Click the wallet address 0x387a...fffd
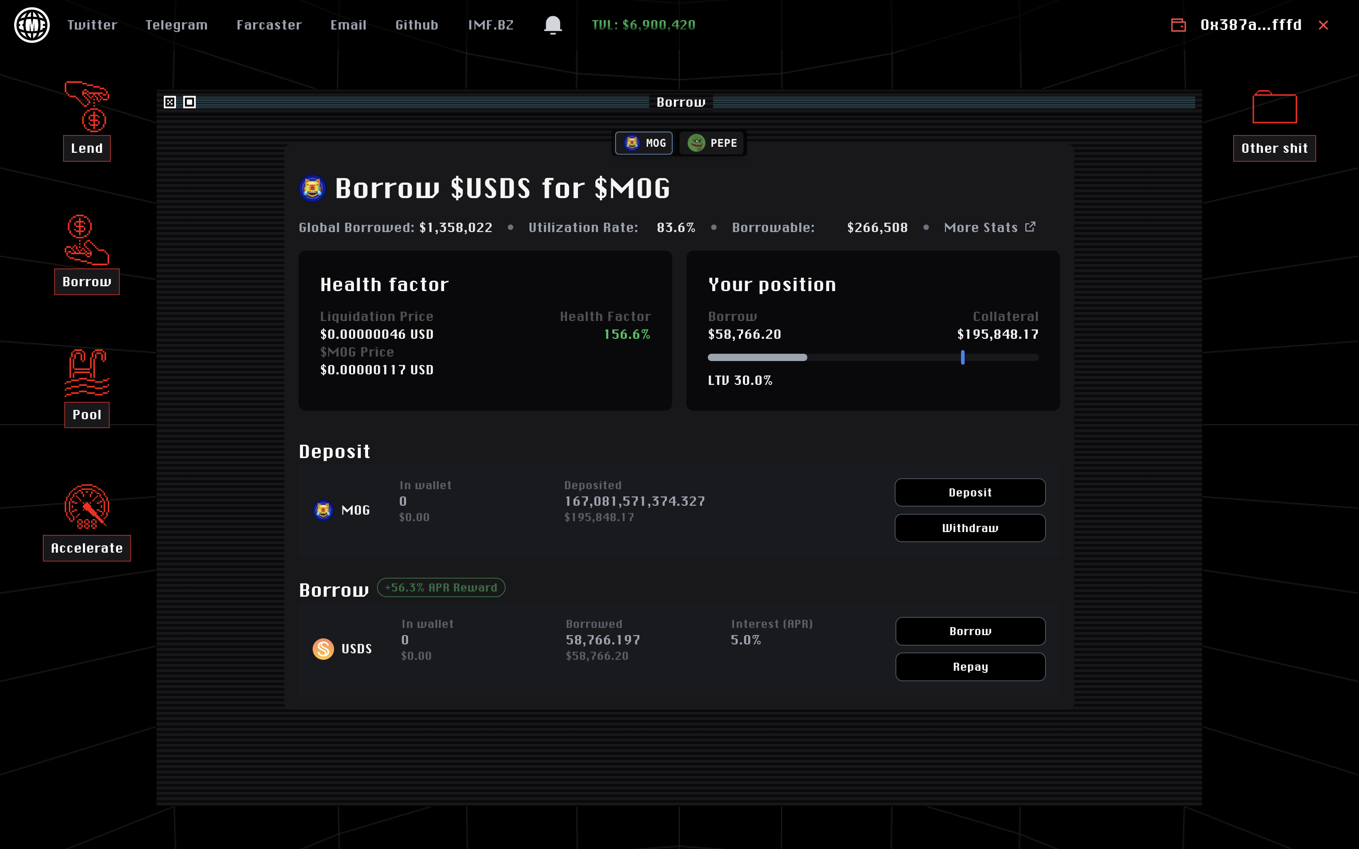The image size is (1359, 849). (x=1251, y=25)
